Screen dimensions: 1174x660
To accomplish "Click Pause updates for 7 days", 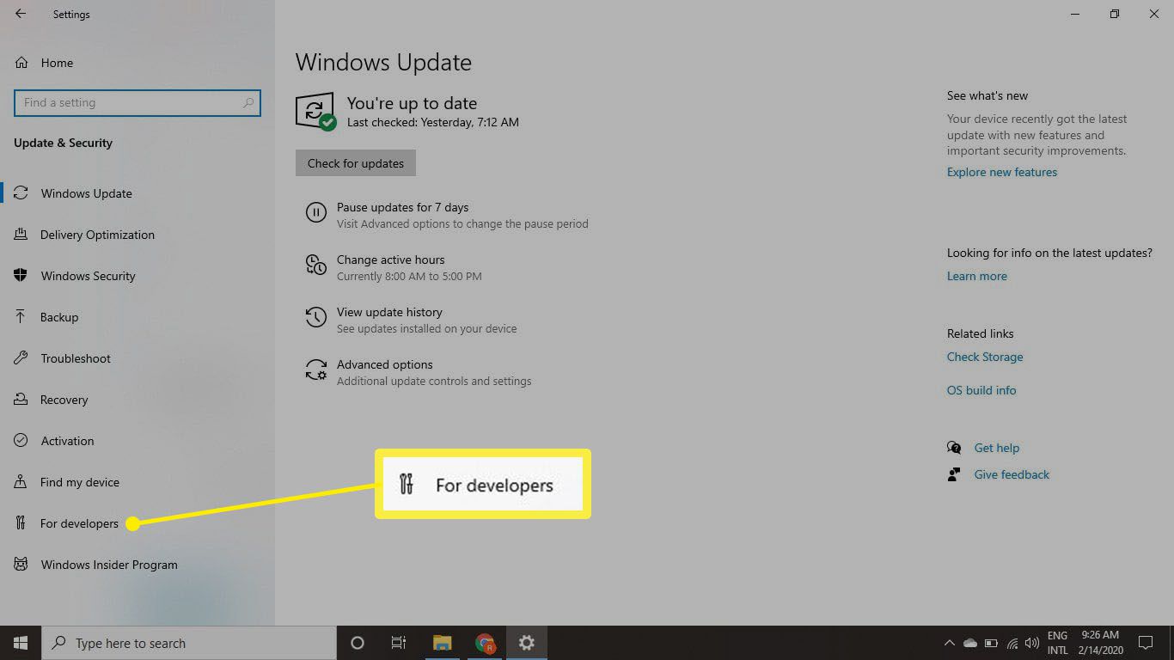I will pos(402,207).
